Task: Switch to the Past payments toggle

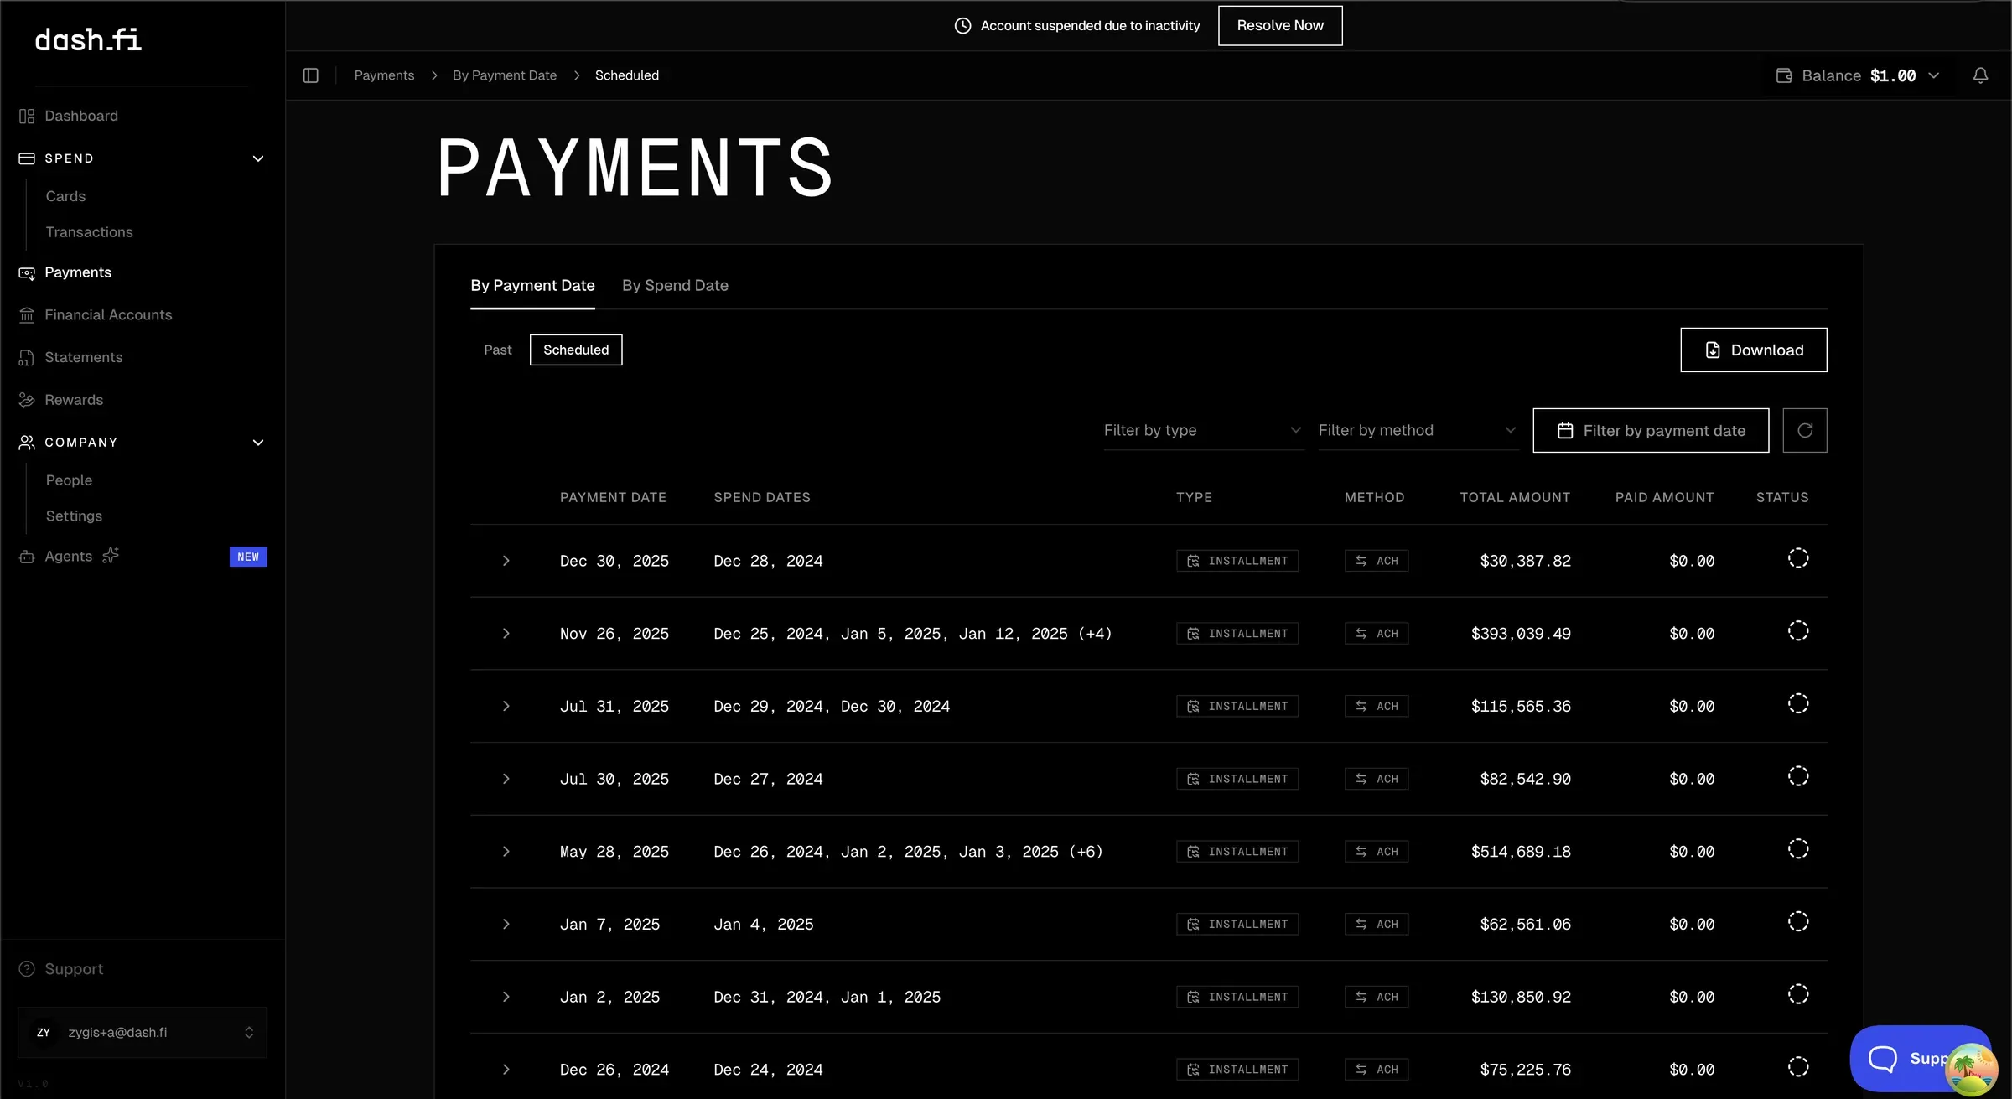Action: click(498, 350)
